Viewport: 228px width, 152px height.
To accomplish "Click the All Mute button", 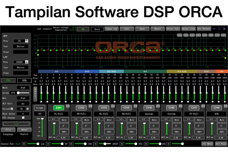I will [x=207, y=144].
